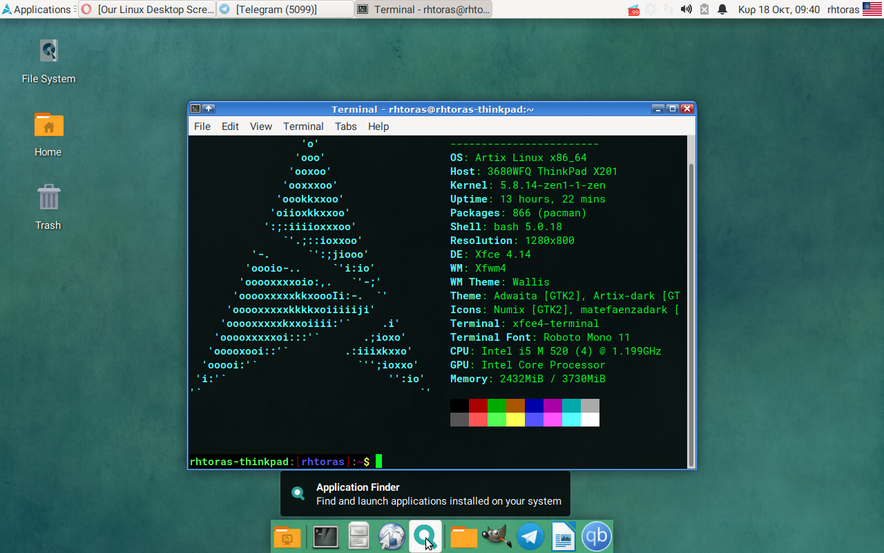
Task: Click the 'Host: 3680WFQ ThinkPad X201' line
Action: pos(534,171)
